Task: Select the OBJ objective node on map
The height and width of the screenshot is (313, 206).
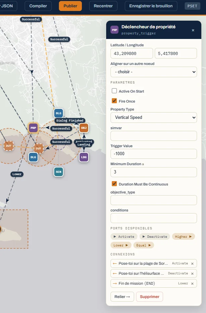Action: click(x=84, y=128)
